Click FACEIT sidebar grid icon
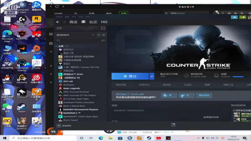Image resolution: width=251 pixels, height=141 pixels. coord(51,34)
